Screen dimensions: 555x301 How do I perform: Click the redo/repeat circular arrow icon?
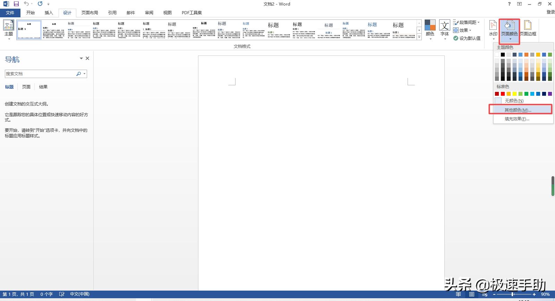(x=40, y=4)
